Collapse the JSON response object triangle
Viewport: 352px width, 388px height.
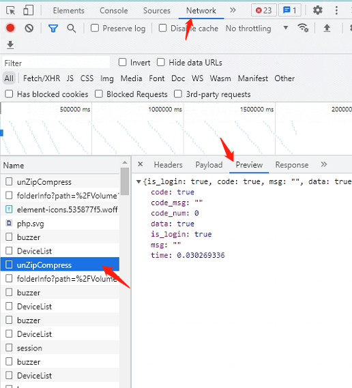pyautogui.click(x=138, y=182)
